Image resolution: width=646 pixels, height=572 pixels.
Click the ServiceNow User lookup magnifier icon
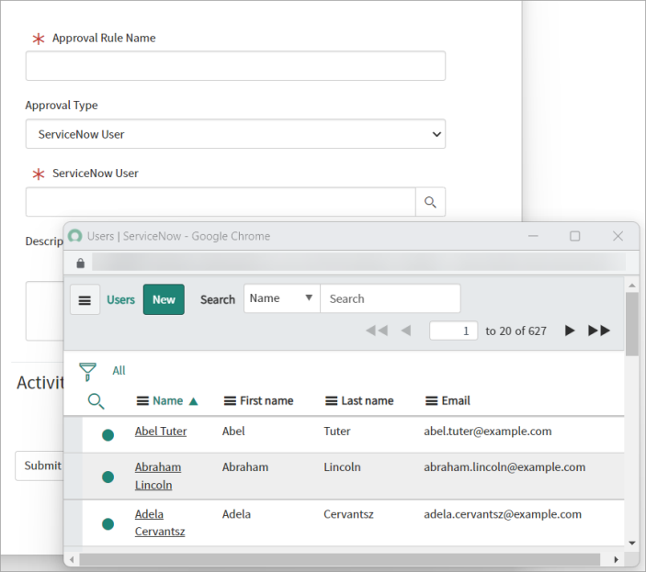pyautogui.click(x=430, y=202)
